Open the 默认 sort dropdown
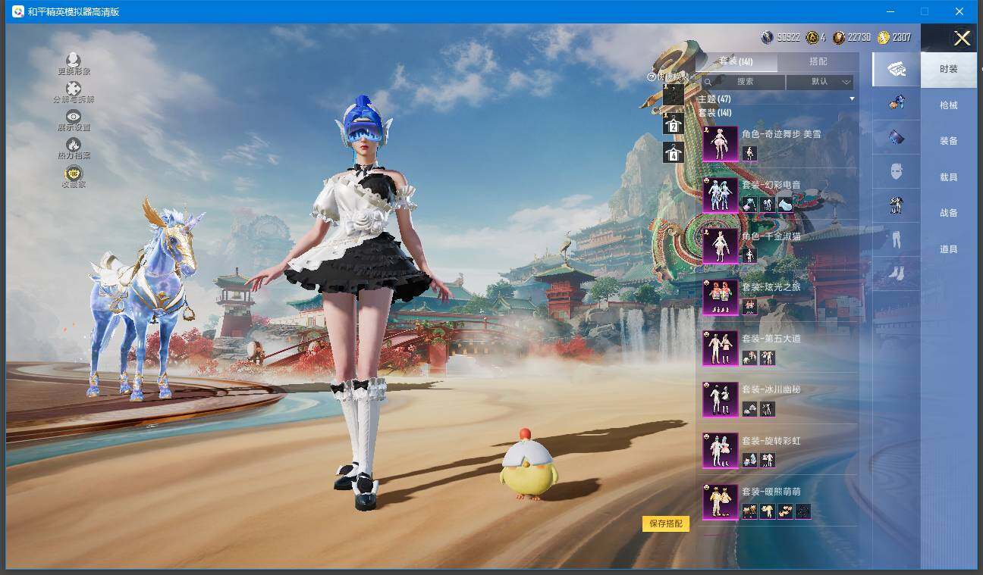The image size is (983, 575). [x=820, y=82]
